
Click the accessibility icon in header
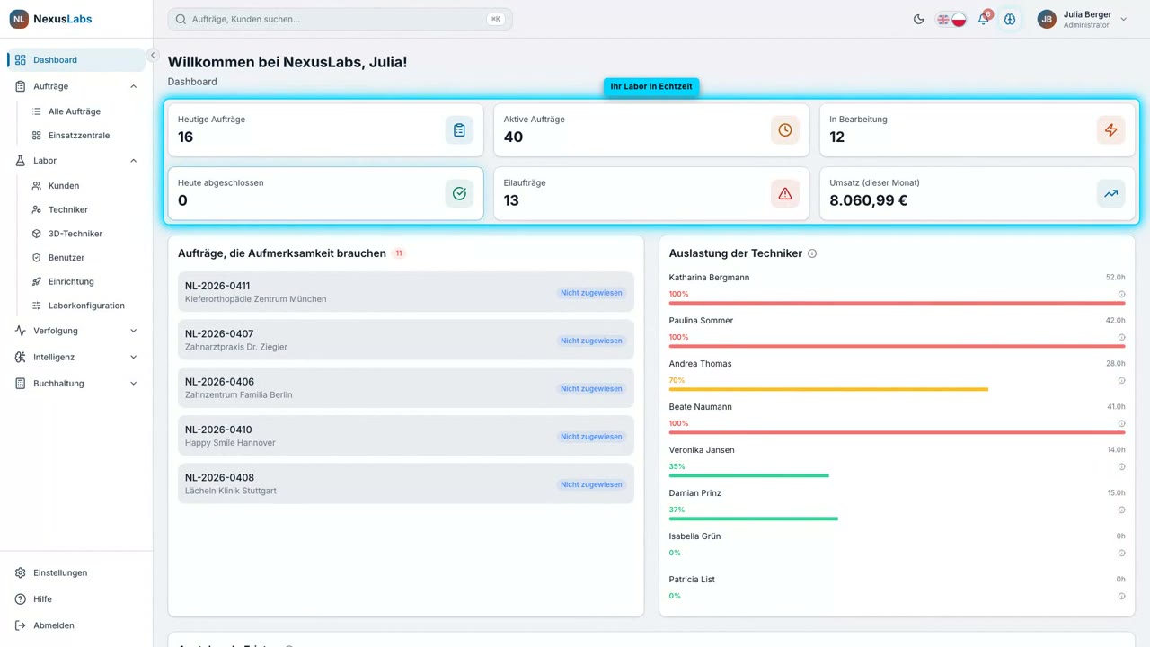point(1010,19)
